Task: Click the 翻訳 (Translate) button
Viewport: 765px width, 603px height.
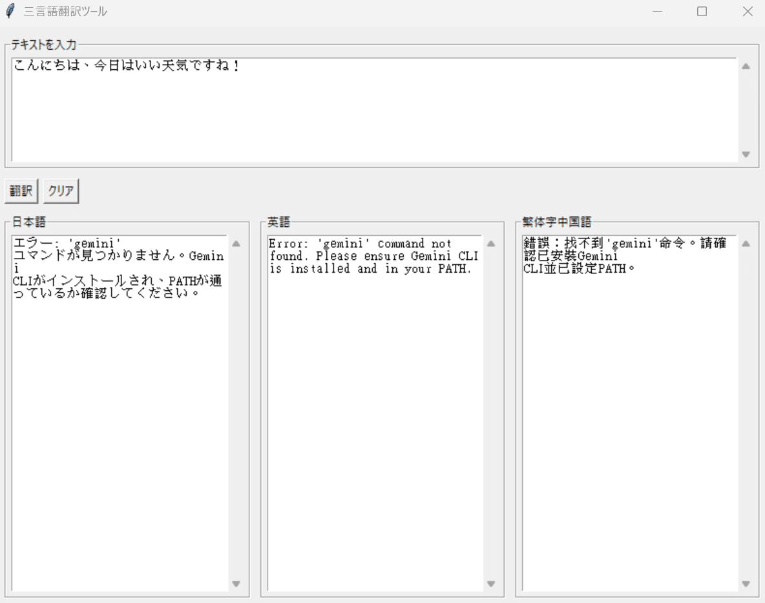Action: [21, 190]
